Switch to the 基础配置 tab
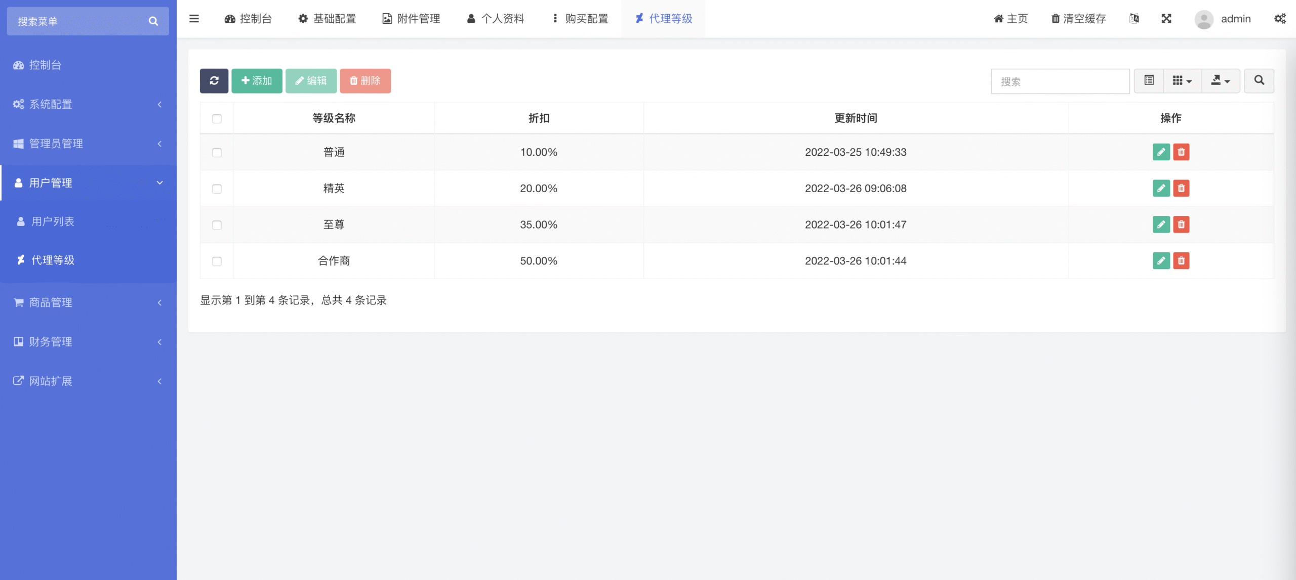1296x580 pixels. (327, 19)
